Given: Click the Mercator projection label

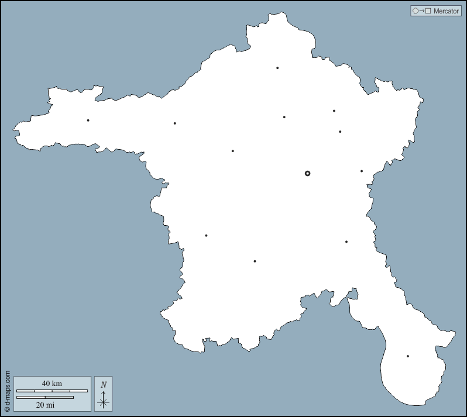Looking at the screenshot, I should pos(446,11).
